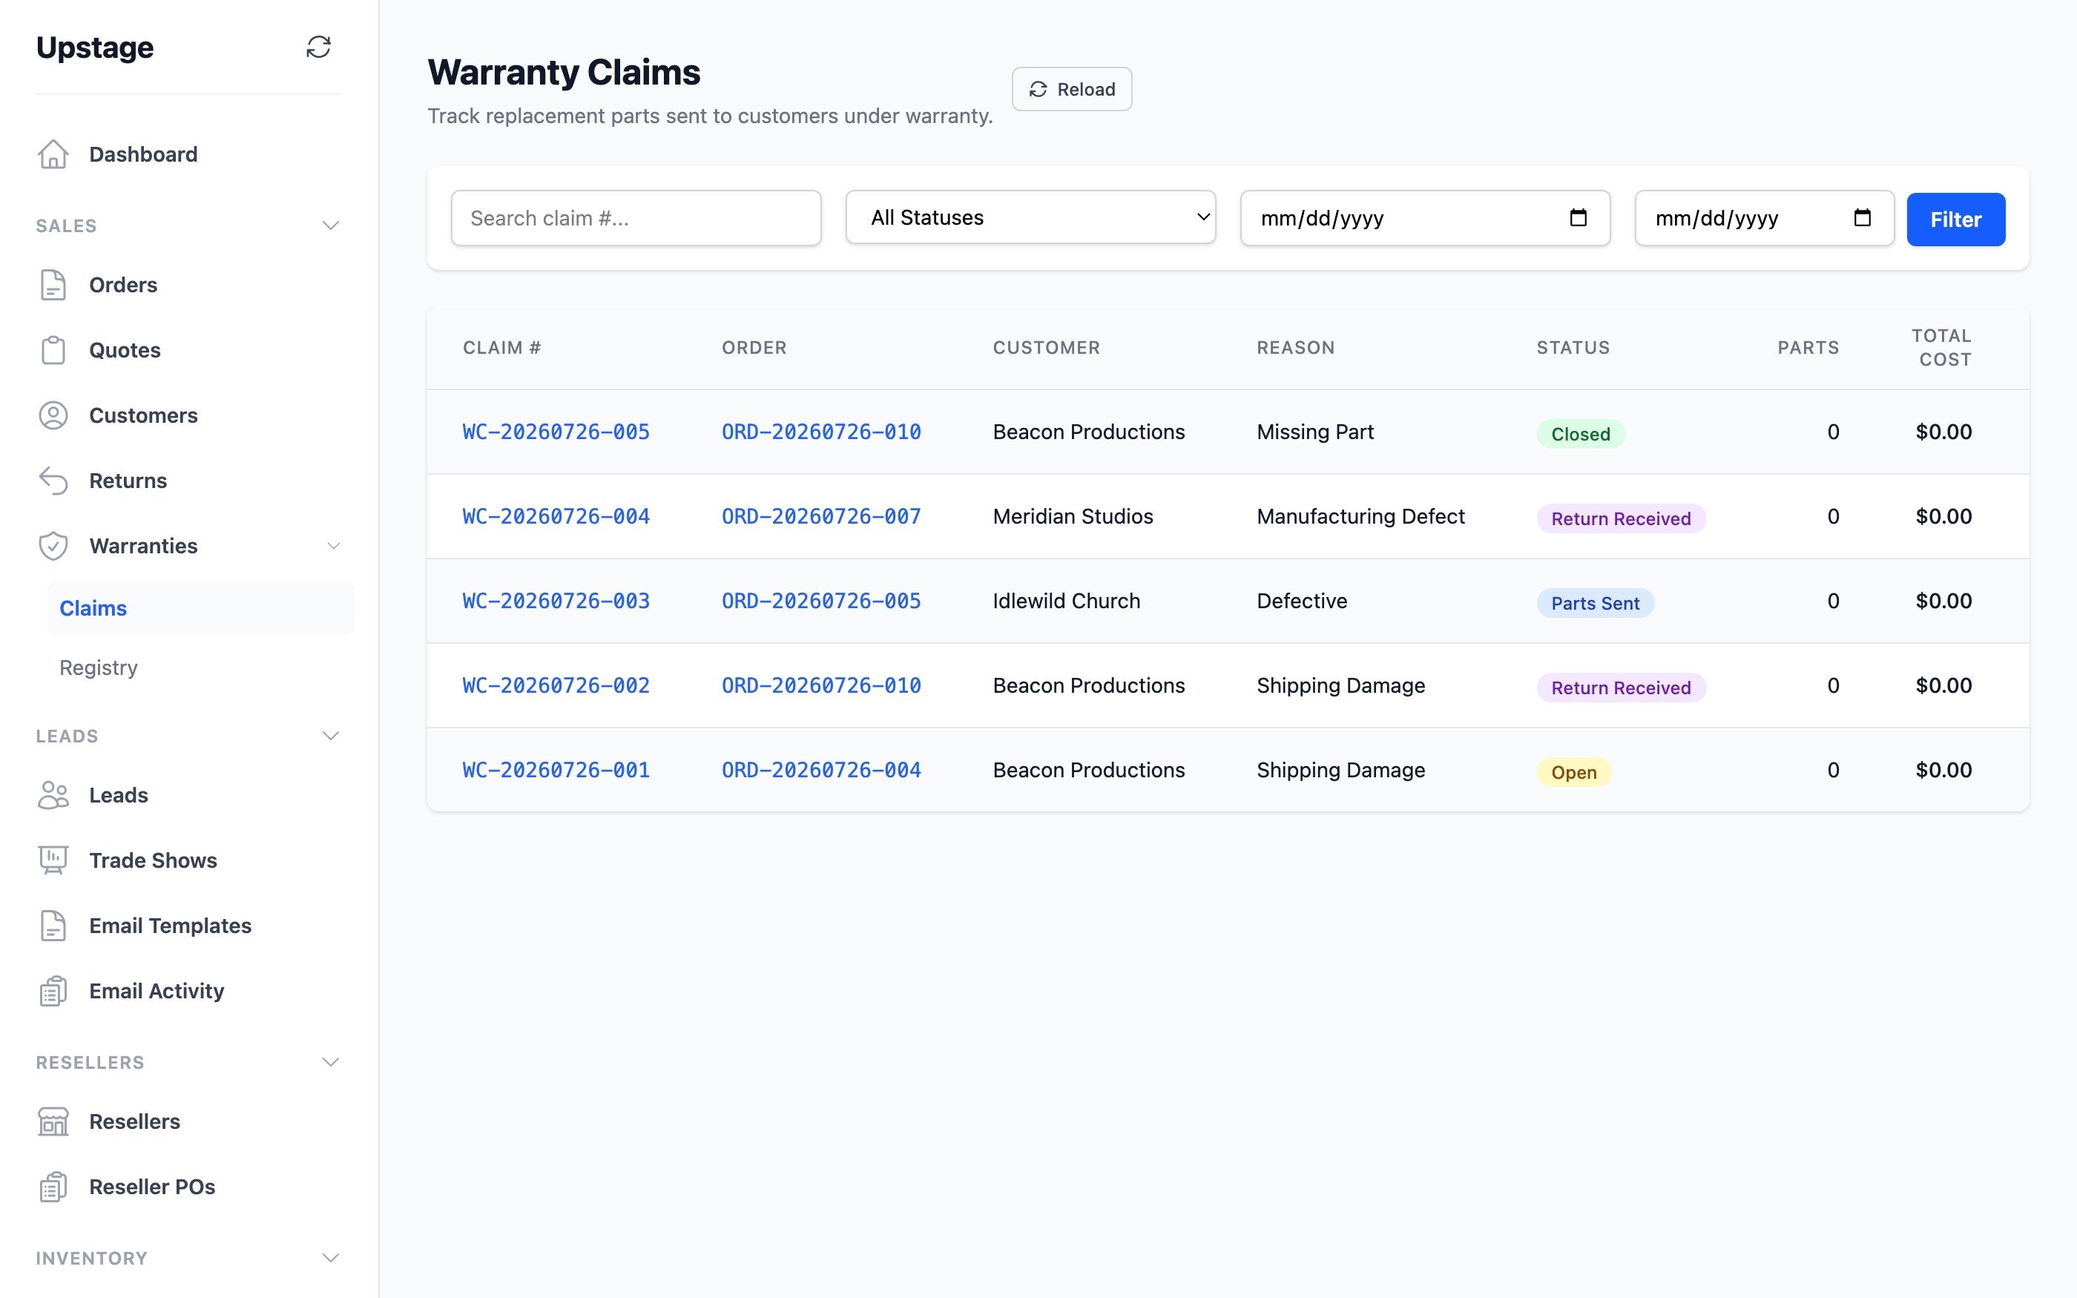Open claim WC-20260726-001
This screenshot has width=2077, height=1298.
pos(556,770)
